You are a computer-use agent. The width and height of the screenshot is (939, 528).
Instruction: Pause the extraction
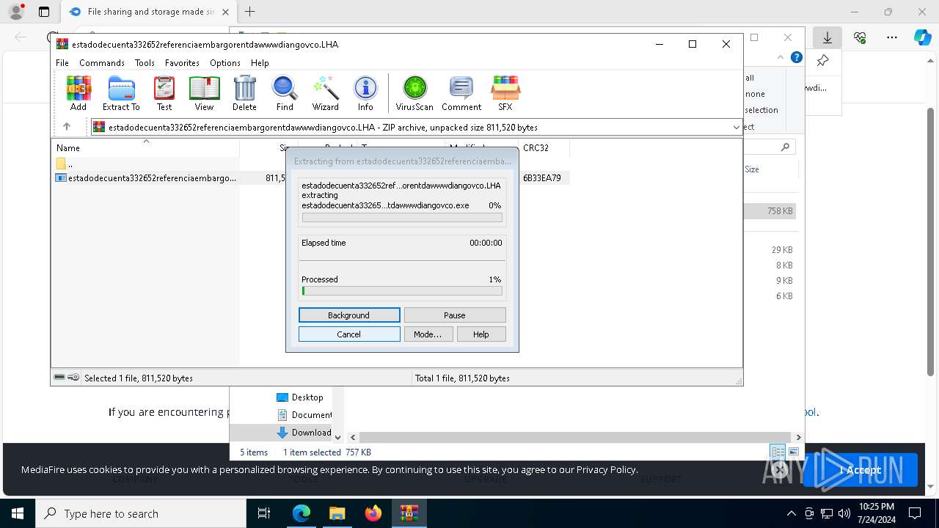[x=455, y=315]
